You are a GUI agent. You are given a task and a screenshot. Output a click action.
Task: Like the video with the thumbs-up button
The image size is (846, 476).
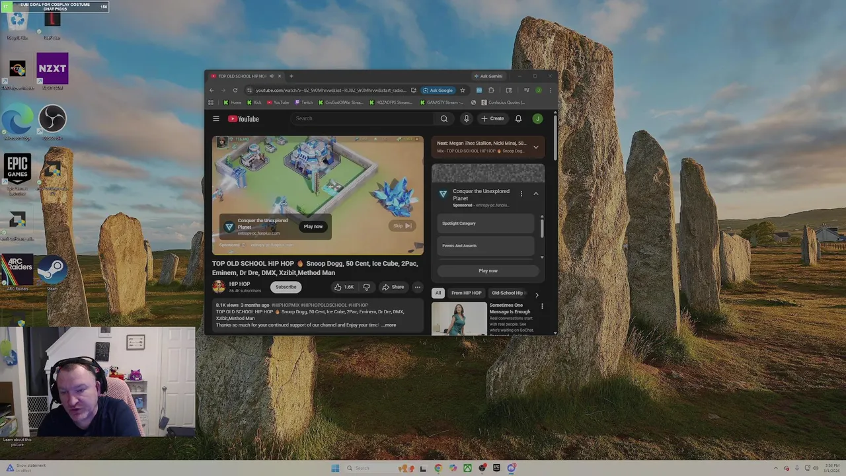pyautogui.click(x=344, y=287)
